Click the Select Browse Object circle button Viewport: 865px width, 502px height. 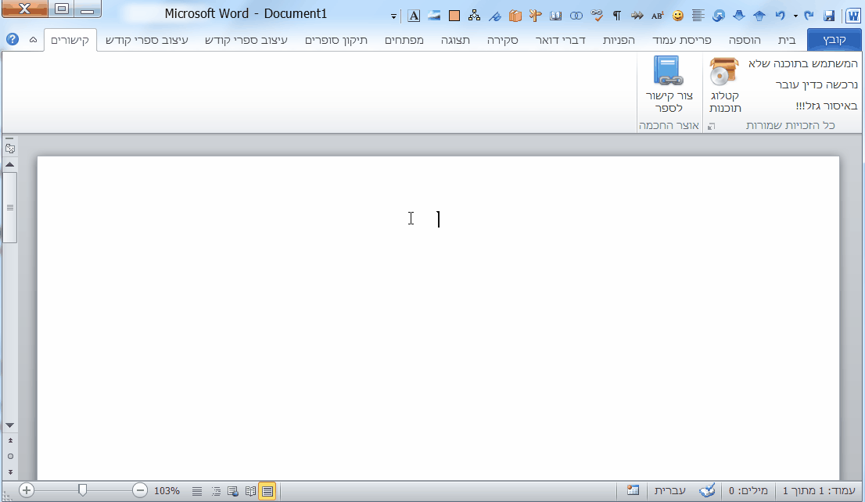pyautogui.click(x=10, y=456)
